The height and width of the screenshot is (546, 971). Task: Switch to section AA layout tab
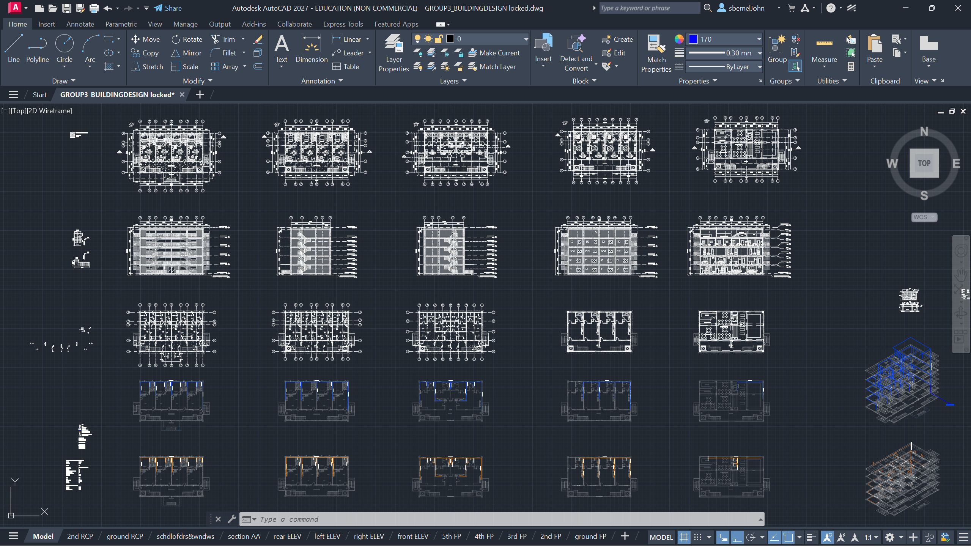coord(244,537)
